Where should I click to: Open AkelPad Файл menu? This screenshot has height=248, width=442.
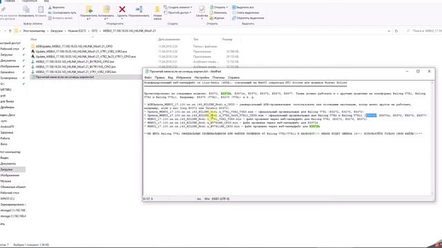click(148, 78)
